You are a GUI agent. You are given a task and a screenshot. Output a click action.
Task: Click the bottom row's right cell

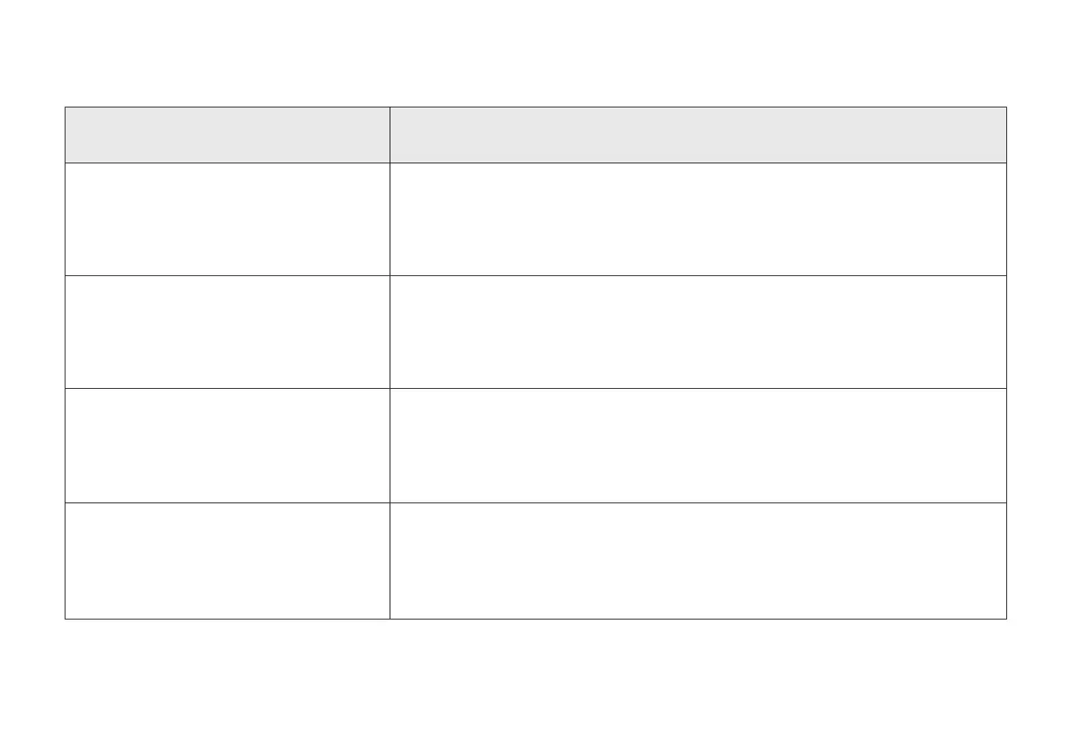[x=698, y=561]
